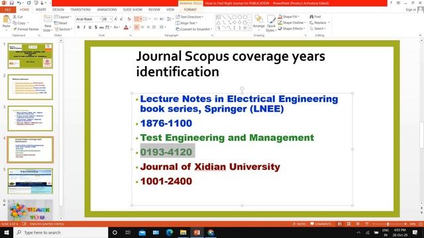
Task: Click text '0193-4120' on slide
Action: (166, 152)
